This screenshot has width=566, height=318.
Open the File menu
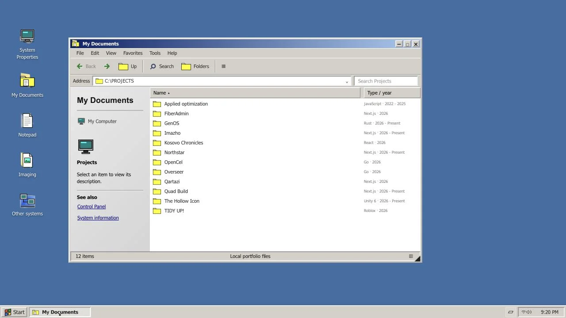[x=80, y=53]
